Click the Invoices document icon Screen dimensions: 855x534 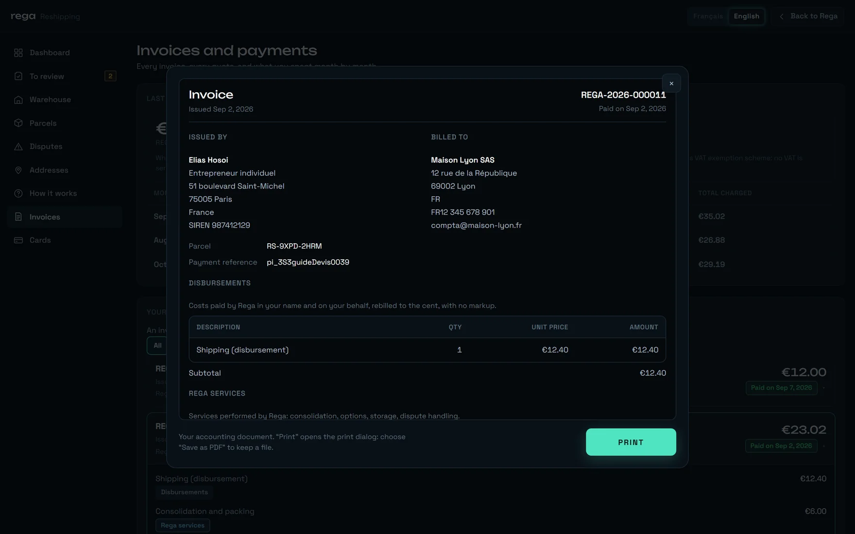pyautogui.click(x=18, y=217)
